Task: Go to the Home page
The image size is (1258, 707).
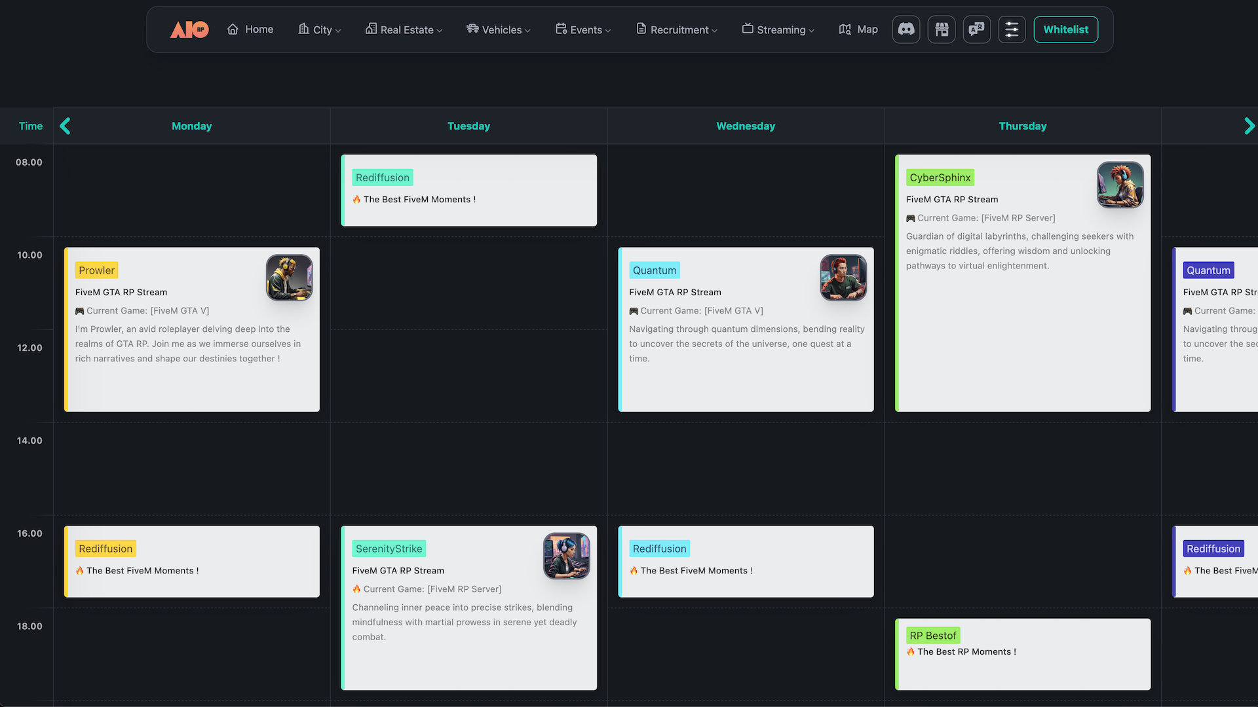Action: tap(250, 29)
